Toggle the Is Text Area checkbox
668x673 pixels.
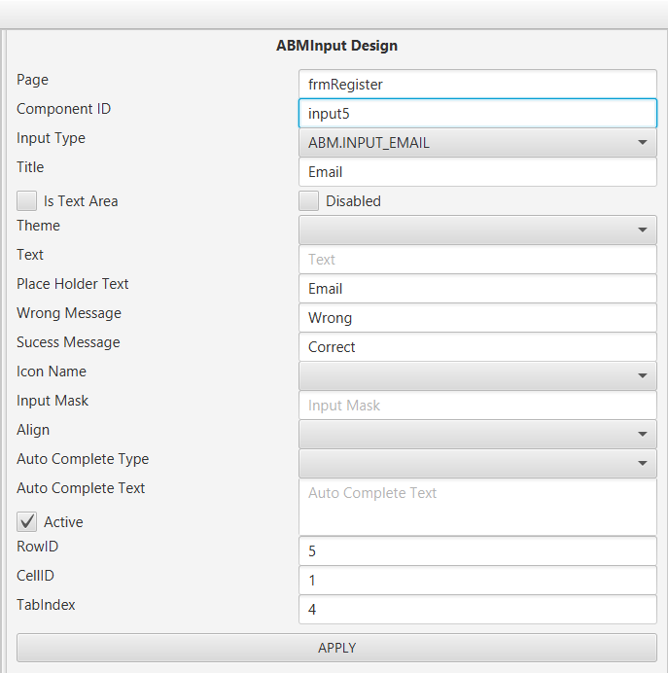coord(27,201)
